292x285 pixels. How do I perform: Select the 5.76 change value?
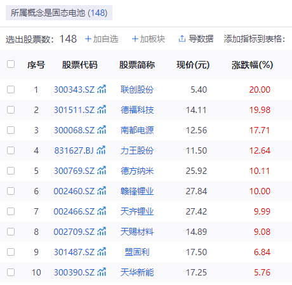tap(262, 272)
